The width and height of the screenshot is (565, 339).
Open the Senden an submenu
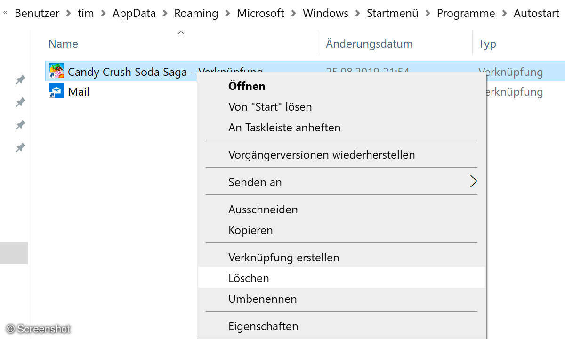[x=342, y=182]
